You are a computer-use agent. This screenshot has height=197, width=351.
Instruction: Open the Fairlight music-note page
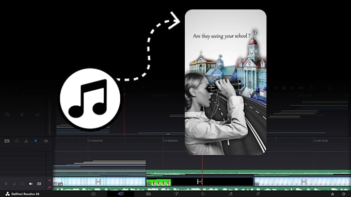pos(231,194)
